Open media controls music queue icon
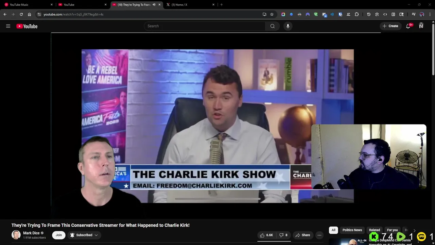 [x=414, y=14]
